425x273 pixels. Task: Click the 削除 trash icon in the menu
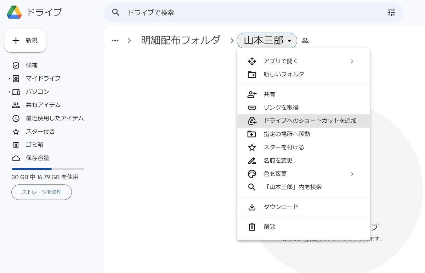click(252, 227)
